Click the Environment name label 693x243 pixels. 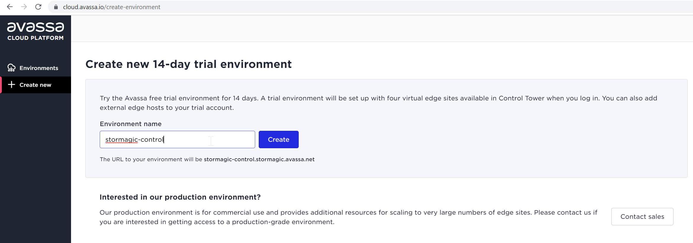(131, 124)
